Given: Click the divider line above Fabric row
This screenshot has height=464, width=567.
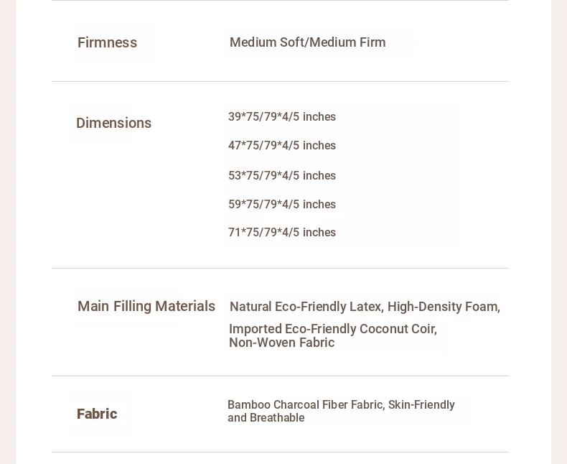Looking at the screenshot, I should (x=280, y=376).
